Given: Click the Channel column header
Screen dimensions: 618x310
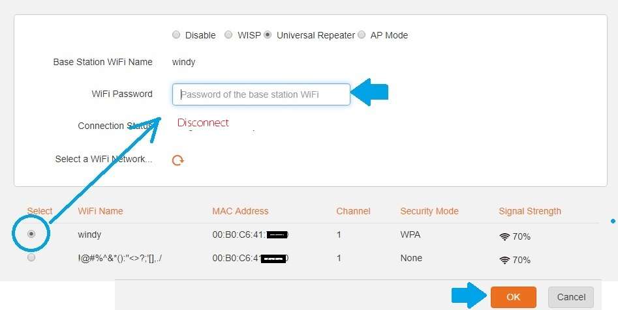Looking at the screenshot, I should coord(353,211).
